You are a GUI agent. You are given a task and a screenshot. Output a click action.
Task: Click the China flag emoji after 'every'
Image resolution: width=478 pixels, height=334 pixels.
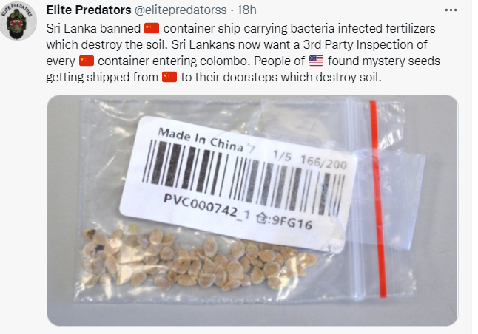[87, 61]
